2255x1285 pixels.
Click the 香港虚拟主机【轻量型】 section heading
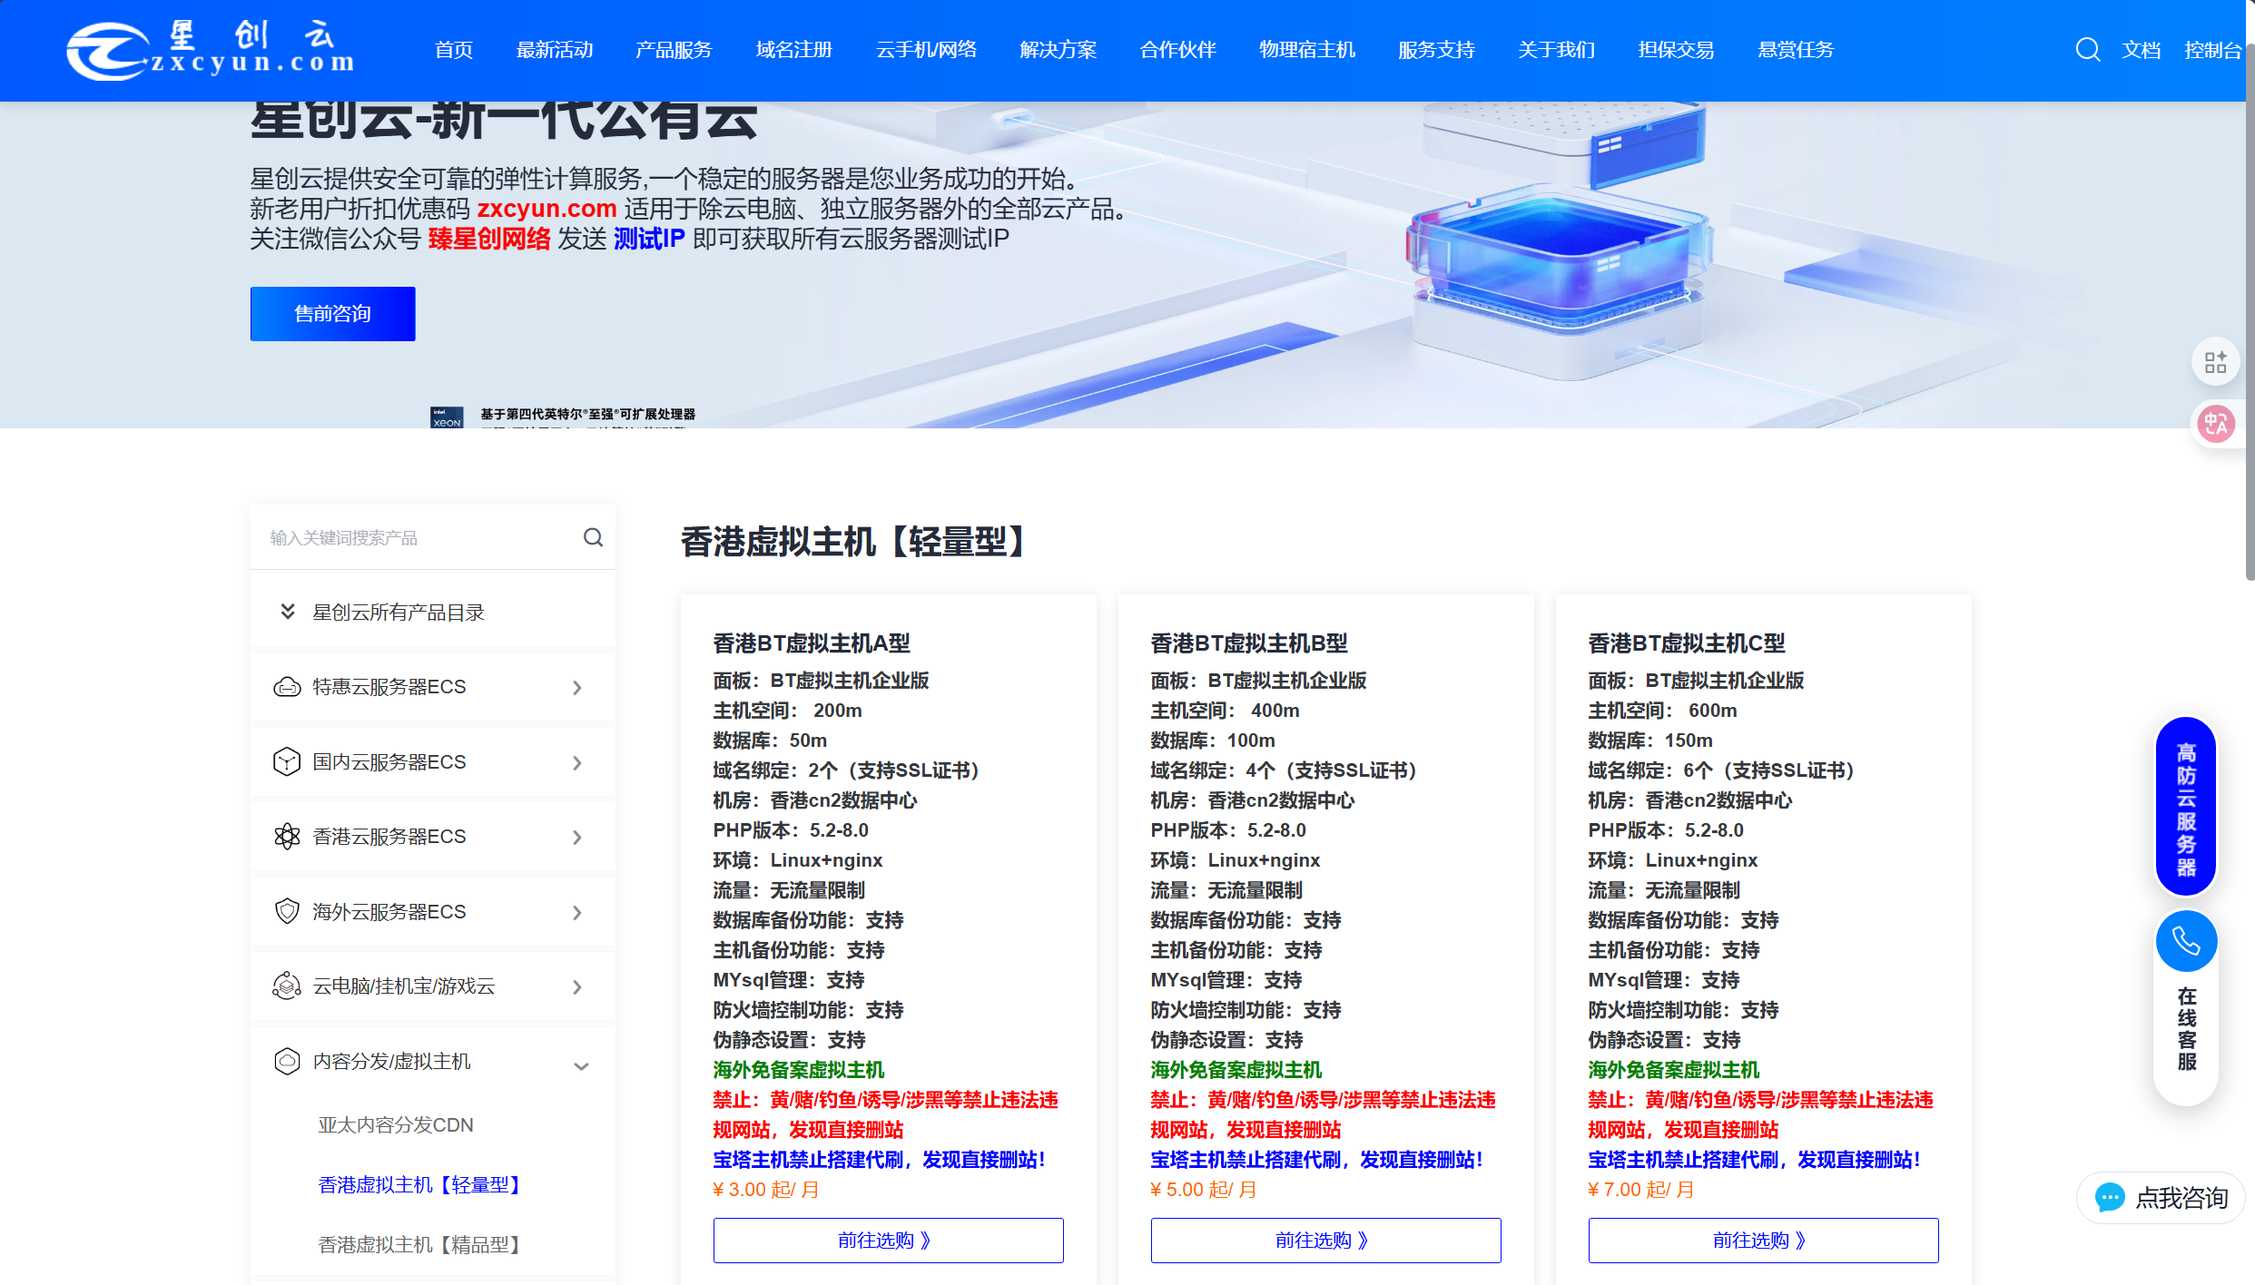point(855,542)
